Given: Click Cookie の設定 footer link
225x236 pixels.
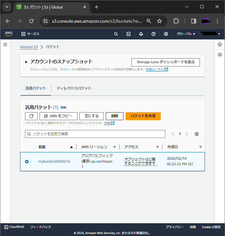Looking at the screenshot, I should click(x=211, y=227).
